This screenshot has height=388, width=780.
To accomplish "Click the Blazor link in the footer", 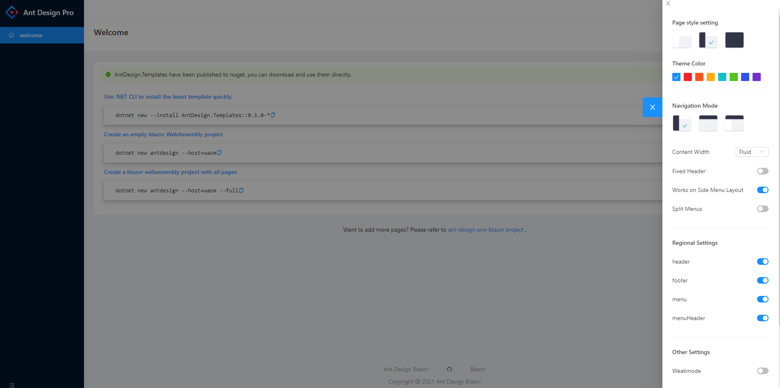I will click(x=477, y=369).
